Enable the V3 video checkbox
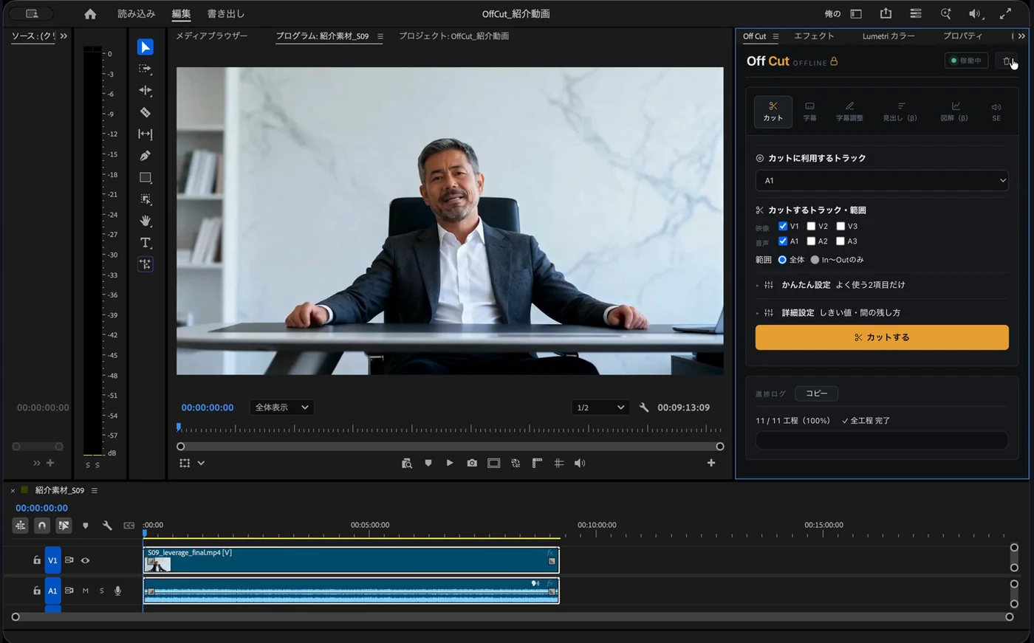This screenshot has height=643, width=1034. pyautogui.click(x=840, y=226)
